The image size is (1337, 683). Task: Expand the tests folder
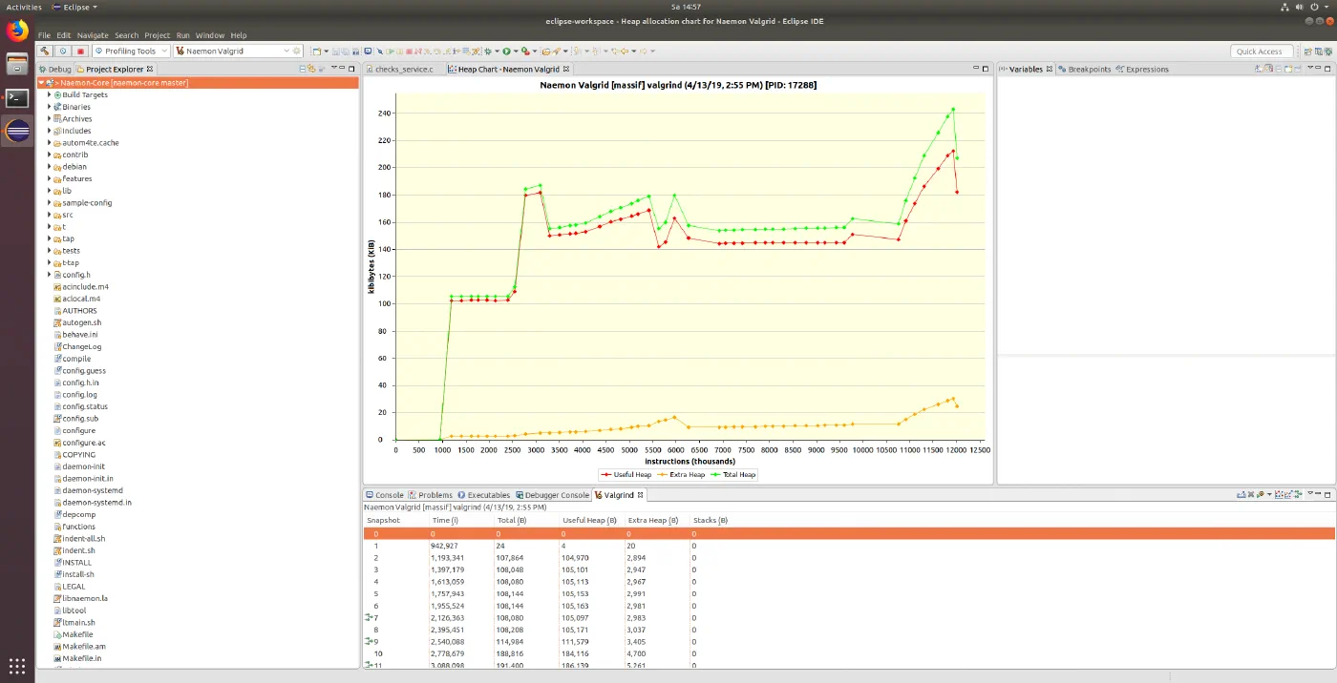coord(49,251)
